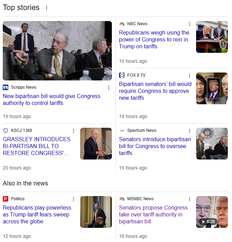Open 'Senators introduce bipartisan bill' Spectrum headline
The height and width of the screenshot is (242, 232).
(x=155, y=146)
